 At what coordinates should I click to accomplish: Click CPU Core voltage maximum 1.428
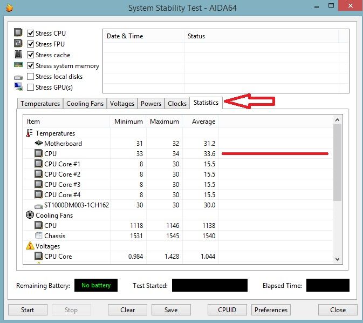click(172, 257)
